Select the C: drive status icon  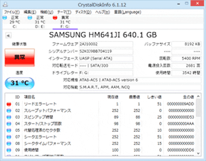tap(5, 17)
